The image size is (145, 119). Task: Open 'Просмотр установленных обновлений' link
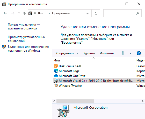coord(26,39)
